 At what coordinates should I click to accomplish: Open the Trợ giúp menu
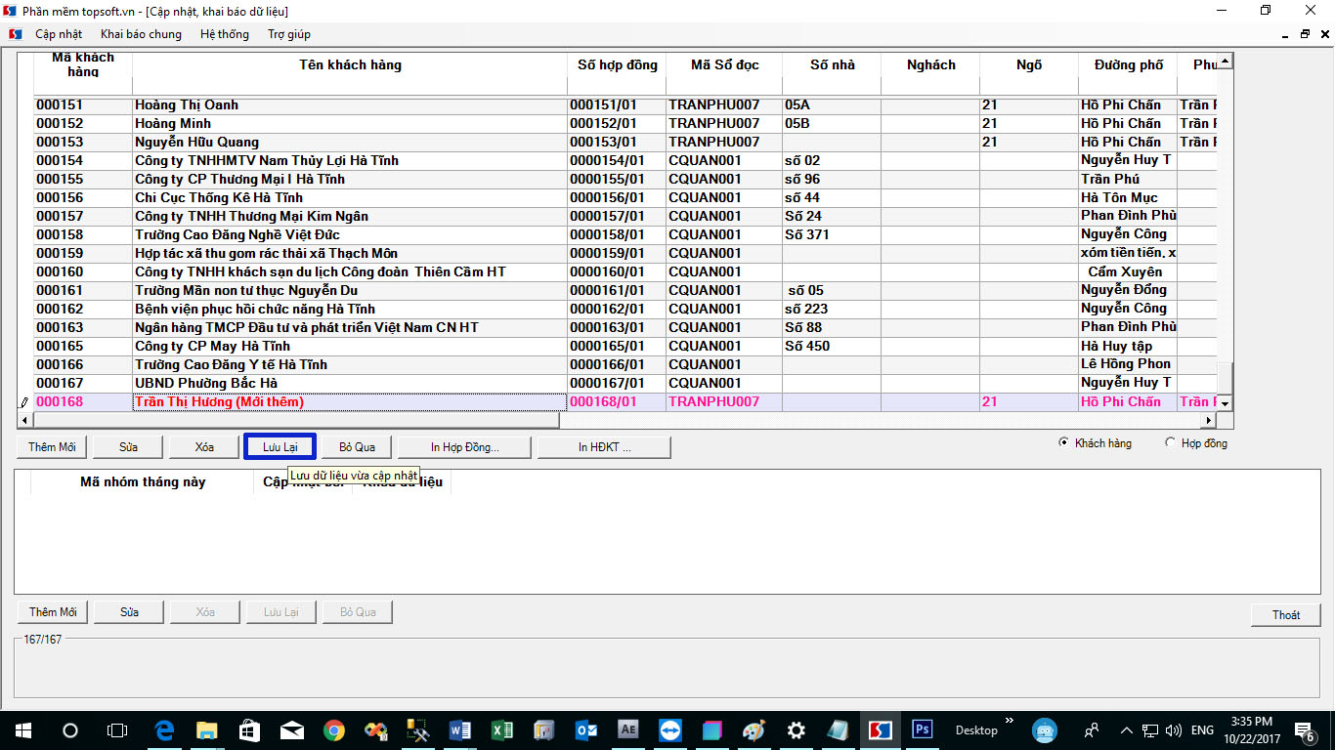(x=289, y=34)
